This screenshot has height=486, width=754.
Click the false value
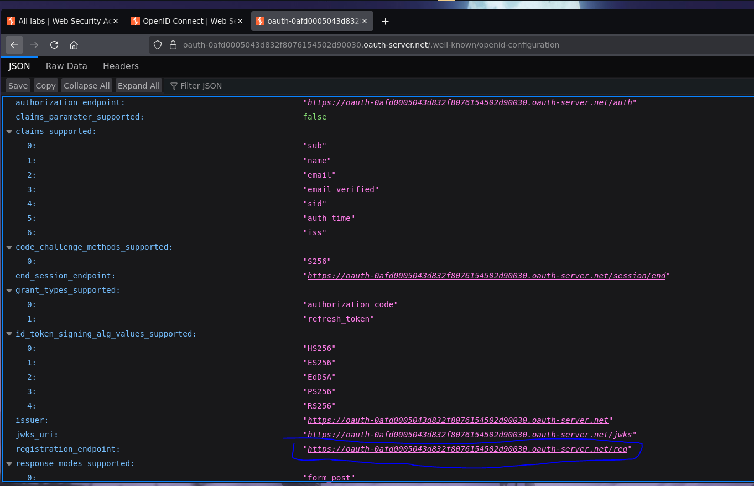coord(315,117)
